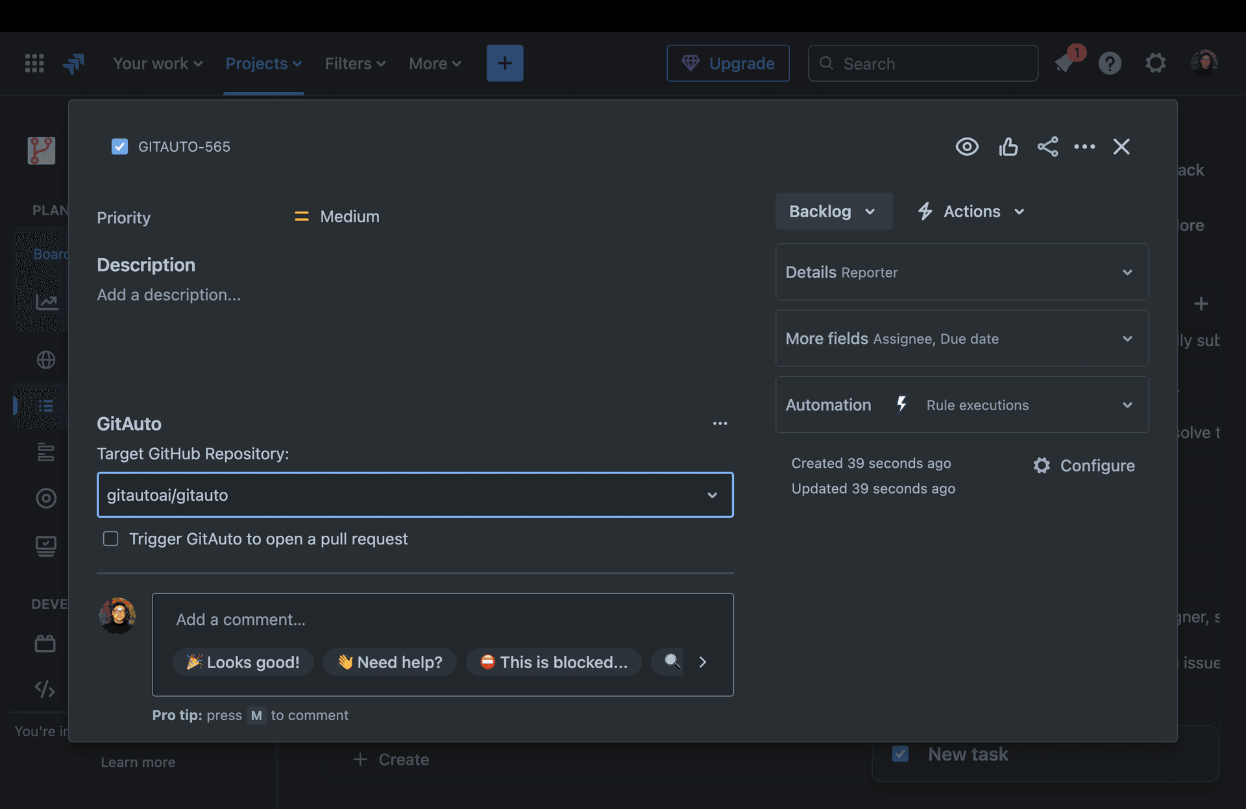Open the reports chart icon in the sidebar
Viewport: 1246px width, 809px height.
(x=46, y=302)
